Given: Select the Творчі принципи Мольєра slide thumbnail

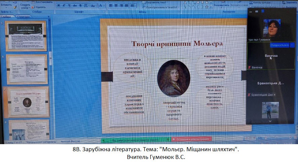Looking at the screenshot, I should coord(26,102).
